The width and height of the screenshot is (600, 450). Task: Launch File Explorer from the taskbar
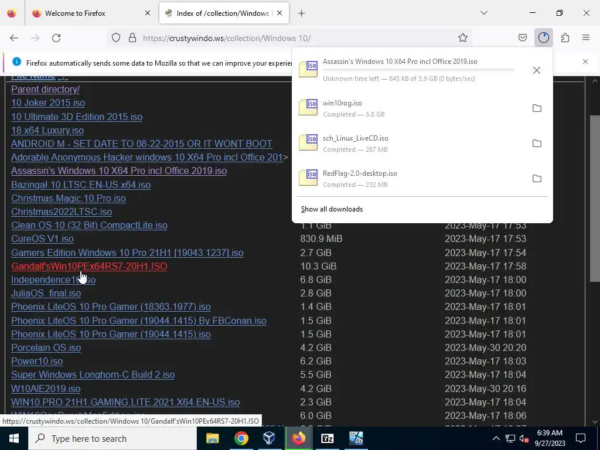pos(212,438)
